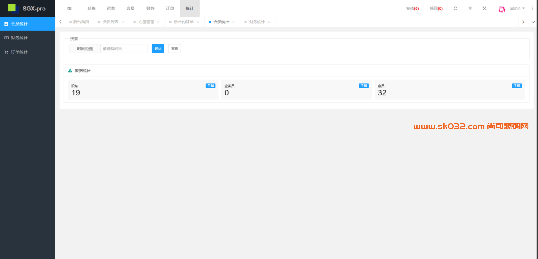Close the 充值管理 tab
Screen dimensions: 538x259
click(x=158, y=22)
